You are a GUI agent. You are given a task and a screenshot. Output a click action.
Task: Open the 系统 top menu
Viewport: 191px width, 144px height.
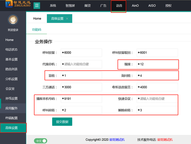tap(53, 6)
